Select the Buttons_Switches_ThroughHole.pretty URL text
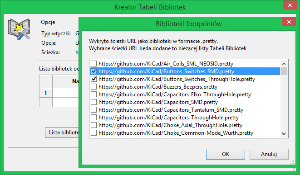The height and width of the screenshot is (175, 300). pyautogui.click(x=177, y=79)
